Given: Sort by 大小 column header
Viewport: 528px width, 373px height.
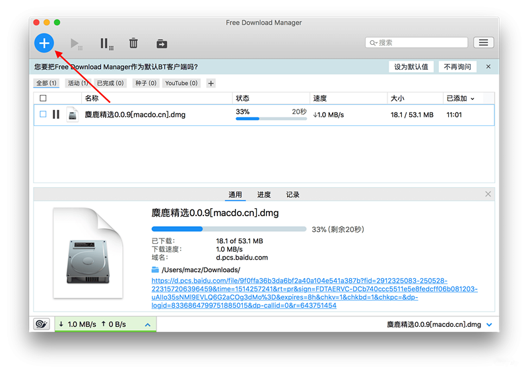Looking at the screenshot, I should [397, 98].
